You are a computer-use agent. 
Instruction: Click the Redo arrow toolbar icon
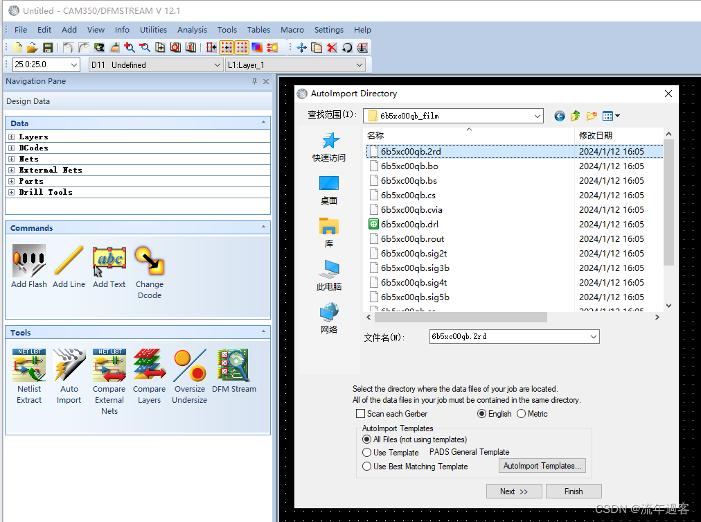pyautogui.click(x=84, y=47)
